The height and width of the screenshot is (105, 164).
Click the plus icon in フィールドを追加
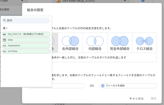coord(103,86)
